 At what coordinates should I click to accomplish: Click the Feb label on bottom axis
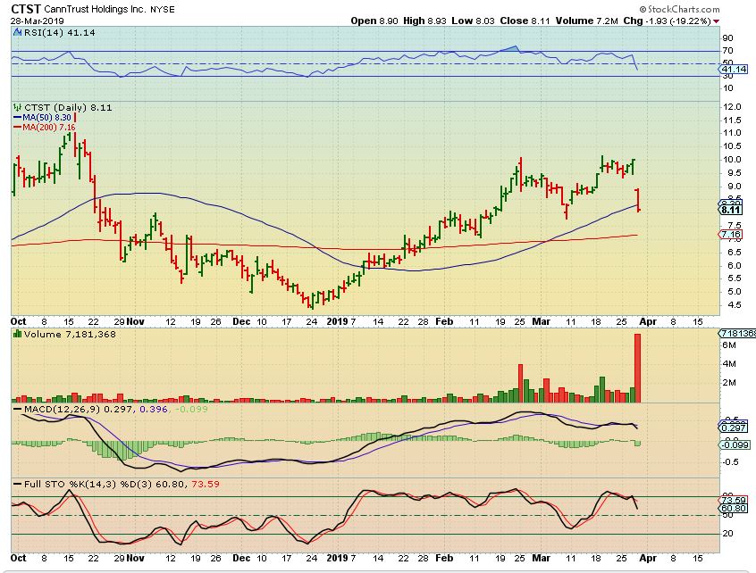[x=443, y=558]
